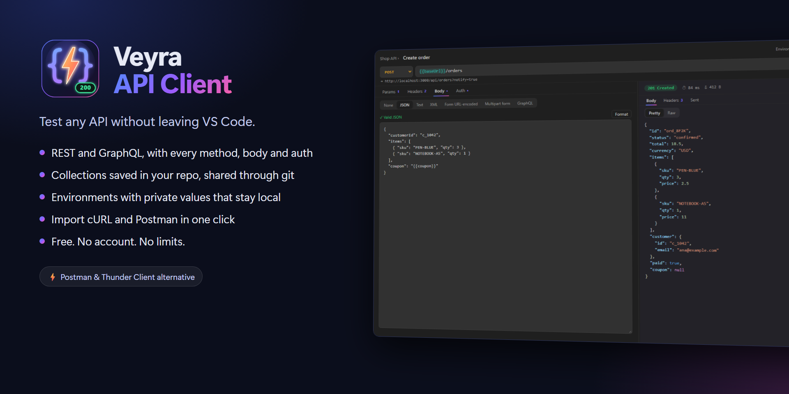Select the Text body type
789x394 pixels.
tap(420, 105)
